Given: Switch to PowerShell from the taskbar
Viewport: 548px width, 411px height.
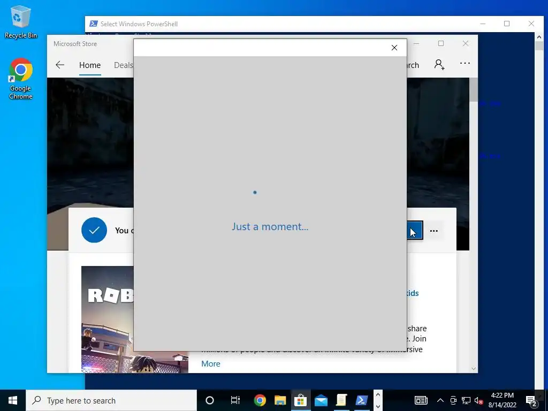Looking at the screenshot, I should pyautogui.click(x=361, y=400).
